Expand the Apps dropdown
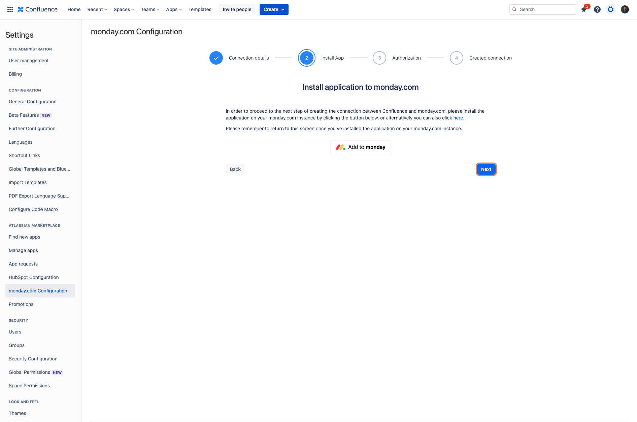 tap(174, 9)
